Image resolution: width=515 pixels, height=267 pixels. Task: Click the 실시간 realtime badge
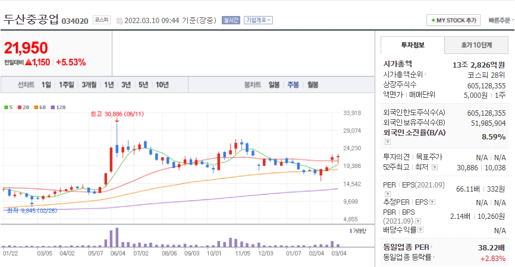point(231,20)
